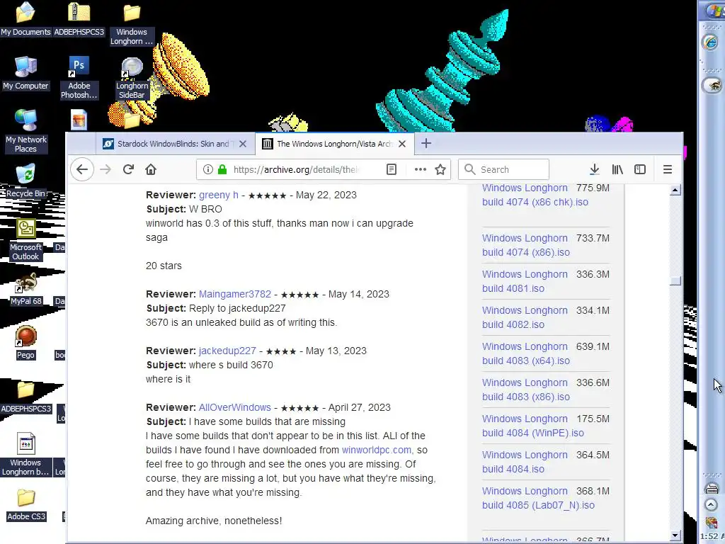Open reviewer greeny h profile
The image size is (725, 544).
pyautogui.click(x=219, y=195)
